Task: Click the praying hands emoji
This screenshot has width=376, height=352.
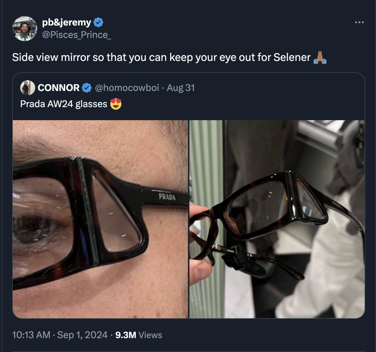Action: tap(320, 58)
